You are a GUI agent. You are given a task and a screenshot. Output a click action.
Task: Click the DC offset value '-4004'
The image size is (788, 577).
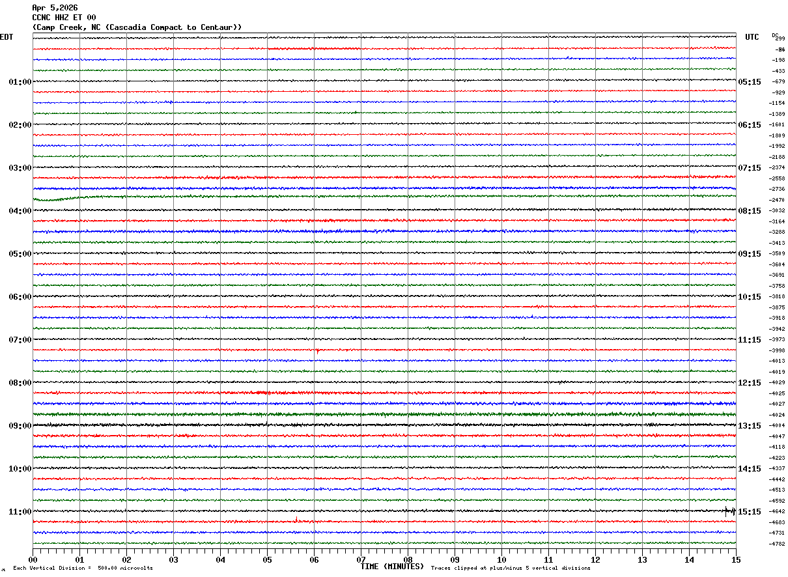[778, 426]
